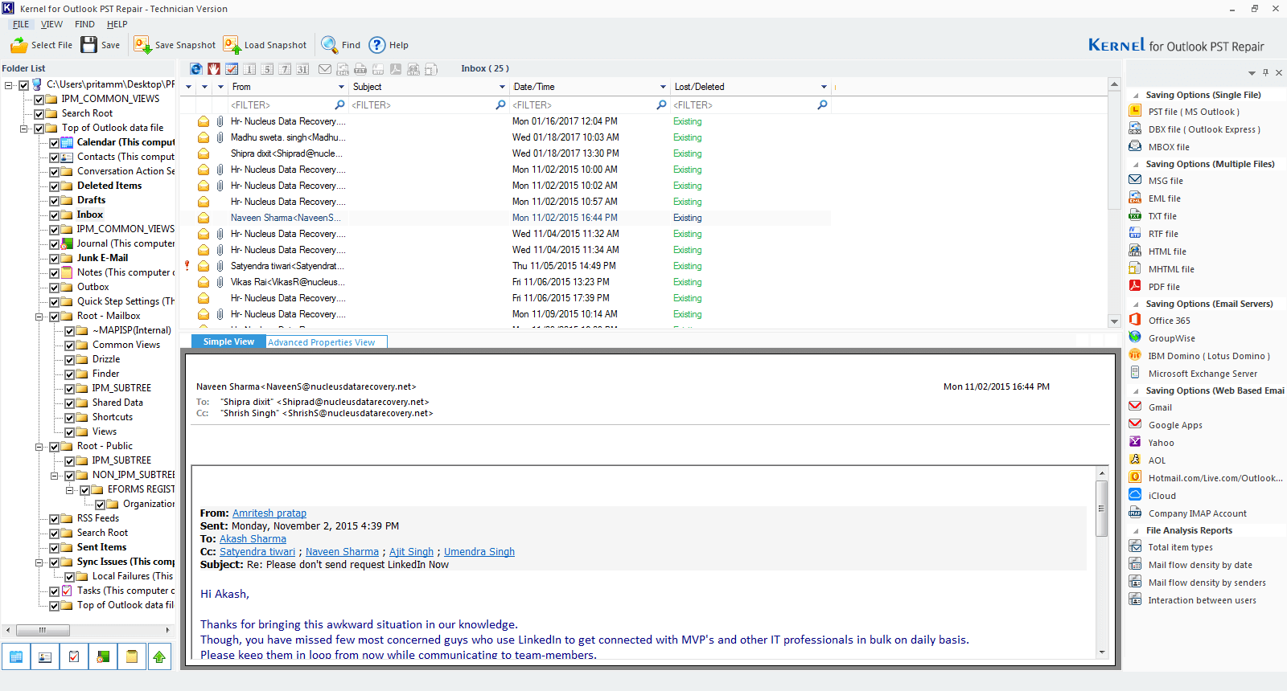Screen dimensions: 1287x691
Task: Click the tasks checkmark icon in bottom navigation
Action: pyautogui.click(x=74, y=656)
